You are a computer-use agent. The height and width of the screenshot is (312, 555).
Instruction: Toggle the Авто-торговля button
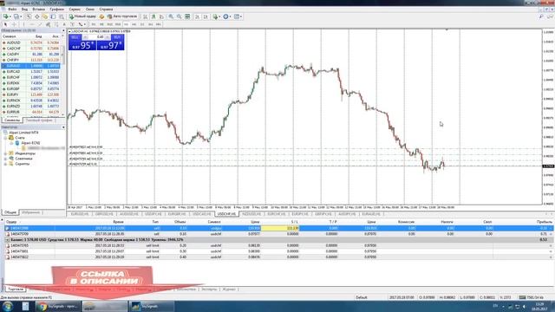122,16
